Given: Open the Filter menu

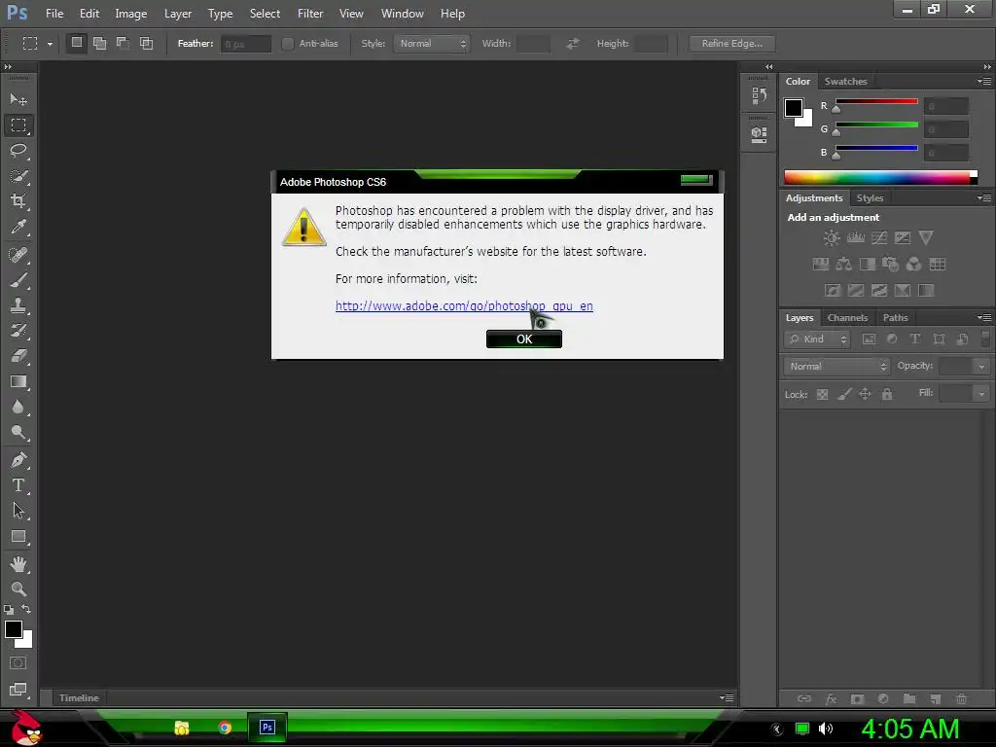Looking at the screenshot, I should tap(310, 14).
